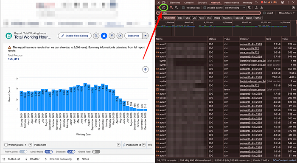Select the Img request type filter
The height and width of the screenshot is (163, 297).
(209, 18)
